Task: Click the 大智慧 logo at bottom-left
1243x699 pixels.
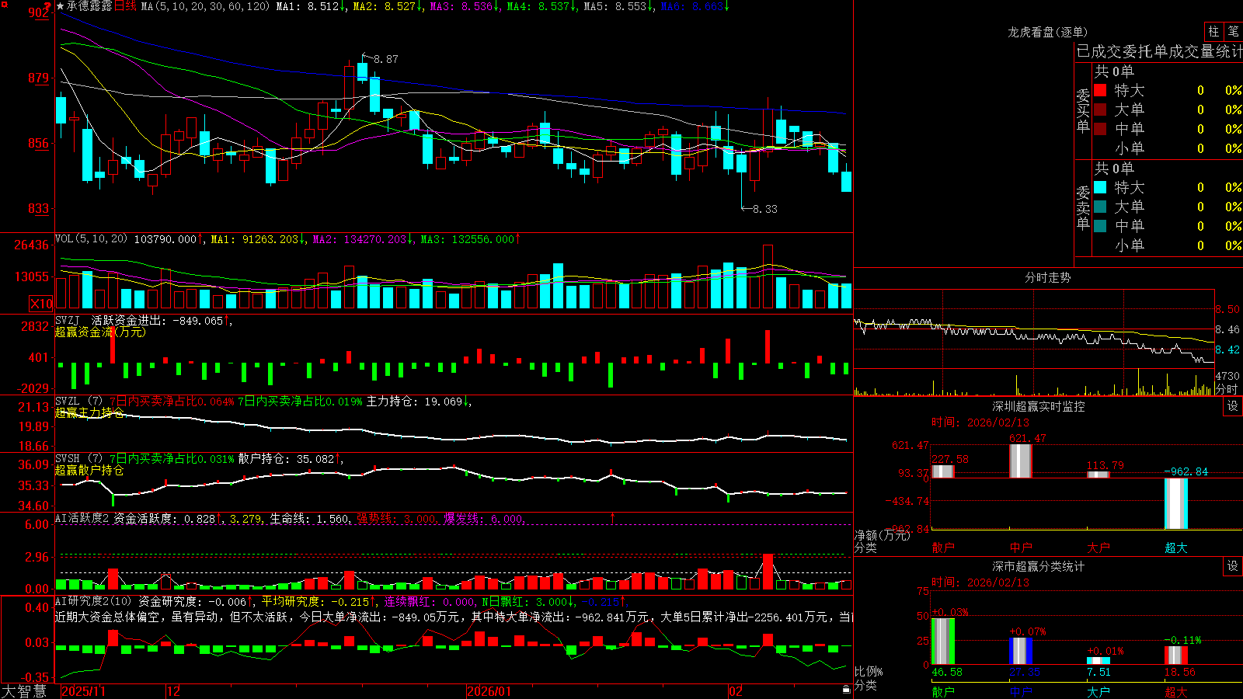Action: click(24, 691)
